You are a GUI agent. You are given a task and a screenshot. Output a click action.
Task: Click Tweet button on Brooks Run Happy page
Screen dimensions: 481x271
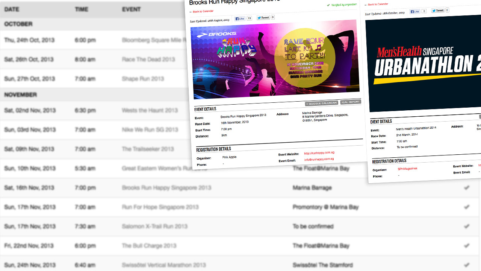(x=263, y=18)
